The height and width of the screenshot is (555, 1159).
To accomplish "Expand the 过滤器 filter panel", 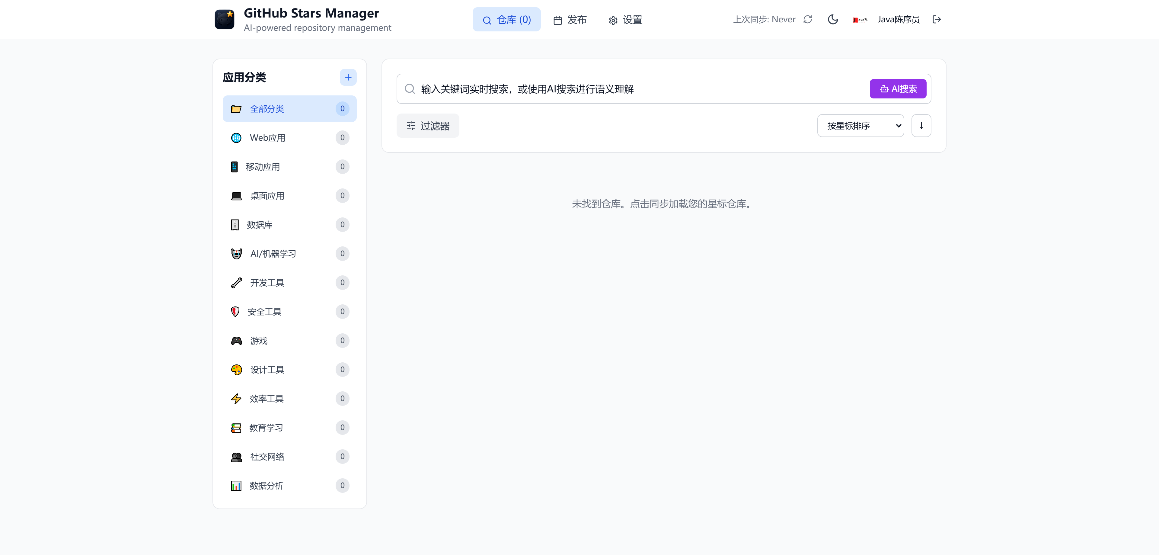I will (427, 126).
